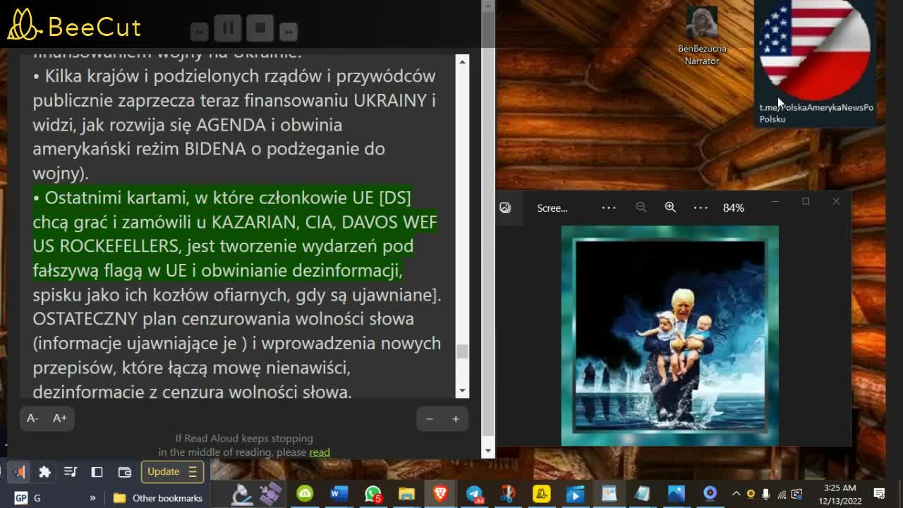The width and height of the screenshot is (903, 508).
Task: Open the Movies & TV icon on taskbar
Action: (x=576, y=494)
